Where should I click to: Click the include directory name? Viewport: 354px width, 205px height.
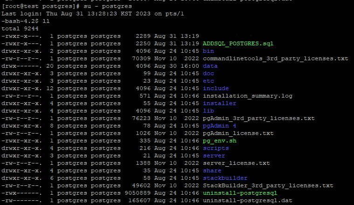[216, 88]
